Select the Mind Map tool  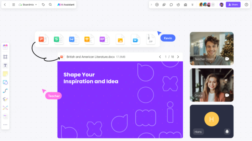(5, 108)
